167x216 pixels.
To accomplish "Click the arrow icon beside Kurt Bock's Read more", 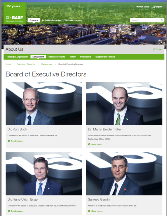I will click(x=9, y=141).
